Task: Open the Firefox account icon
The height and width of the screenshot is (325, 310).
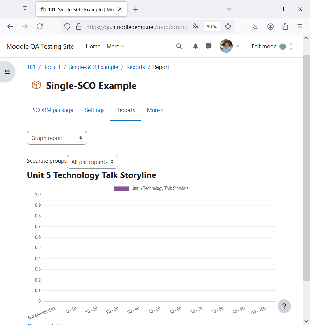Action: click(271, 26)
